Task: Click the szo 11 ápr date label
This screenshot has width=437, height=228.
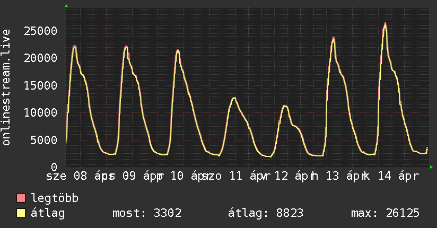Action: tap(236, 176)
